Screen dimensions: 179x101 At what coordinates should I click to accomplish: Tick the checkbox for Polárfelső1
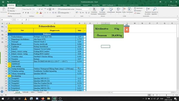click(84, 86)
